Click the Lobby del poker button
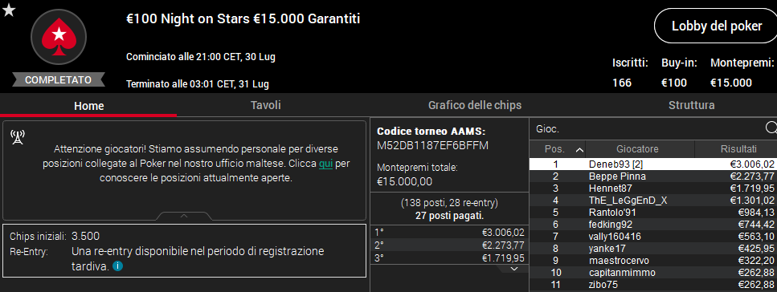Screen dimensions: 777x292 coord(717,26)
